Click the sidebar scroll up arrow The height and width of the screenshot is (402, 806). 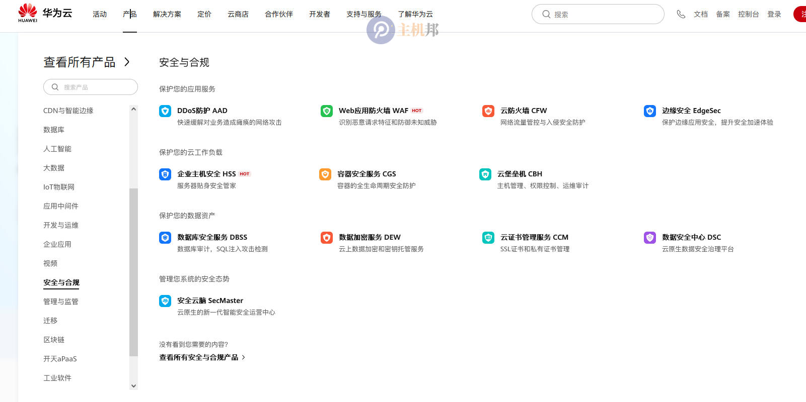click(x=133, y=109)
